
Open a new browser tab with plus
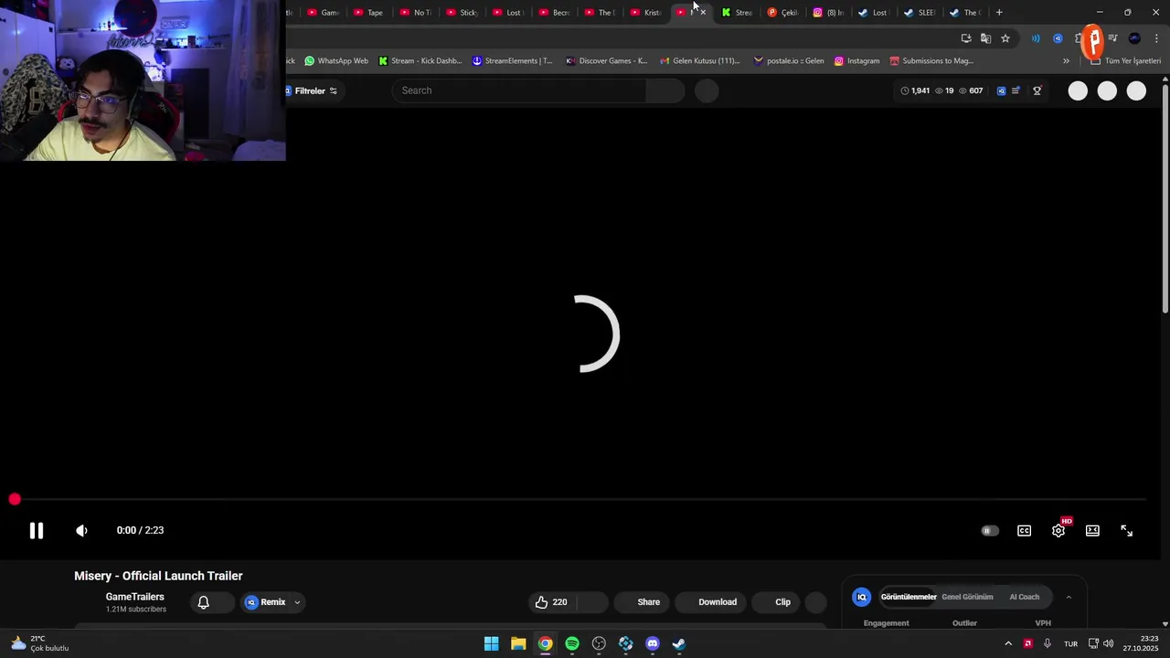point(999,13)
